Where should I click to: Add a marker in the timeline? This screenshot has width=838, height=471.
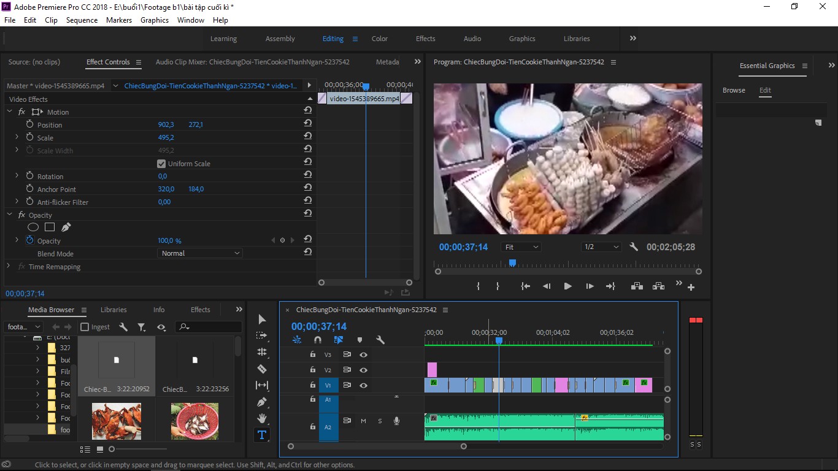[x=359, y=340]
